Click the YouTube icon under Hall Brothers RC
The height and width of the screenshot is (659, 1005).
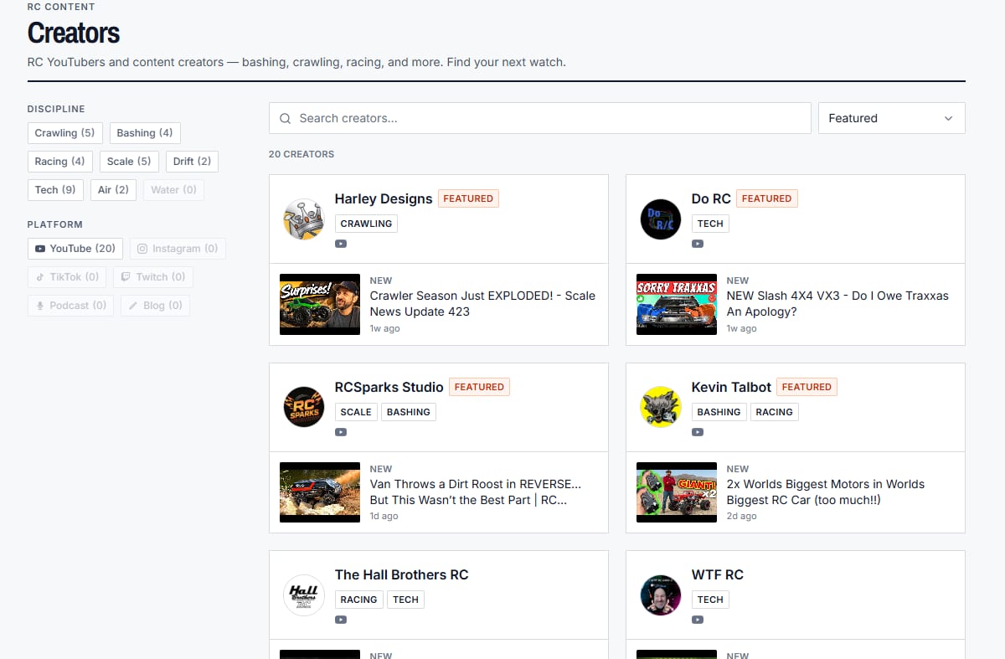[341, 620]
